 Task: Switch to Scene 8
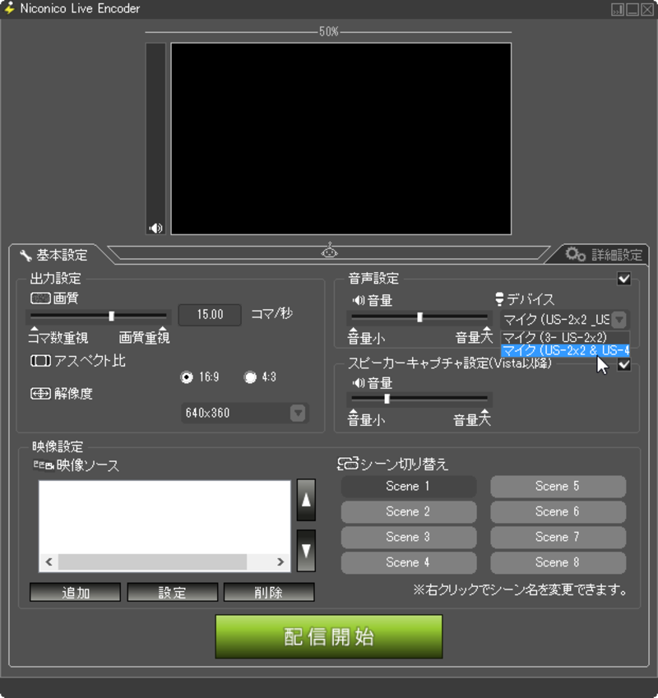[558, 562]
